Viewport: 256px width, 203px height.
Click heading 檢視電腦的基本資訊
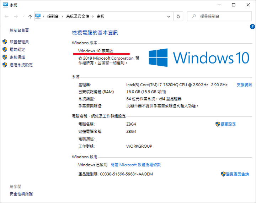[95, 33]
